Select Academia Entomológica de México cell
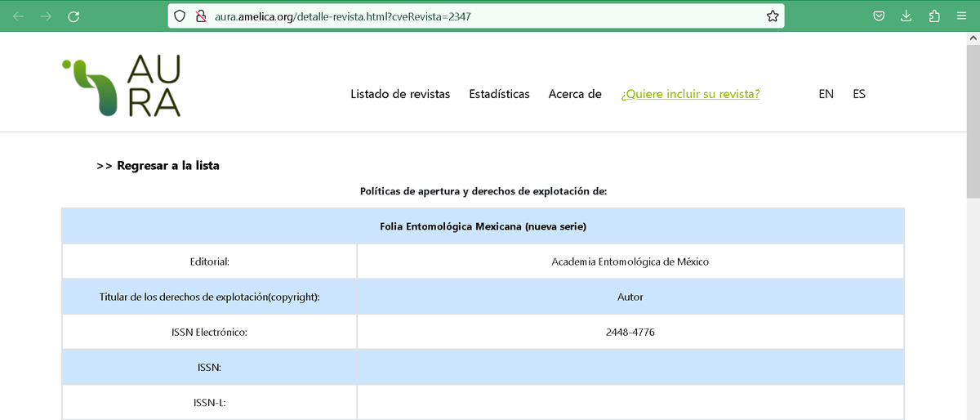 click(x=630, y=262)
